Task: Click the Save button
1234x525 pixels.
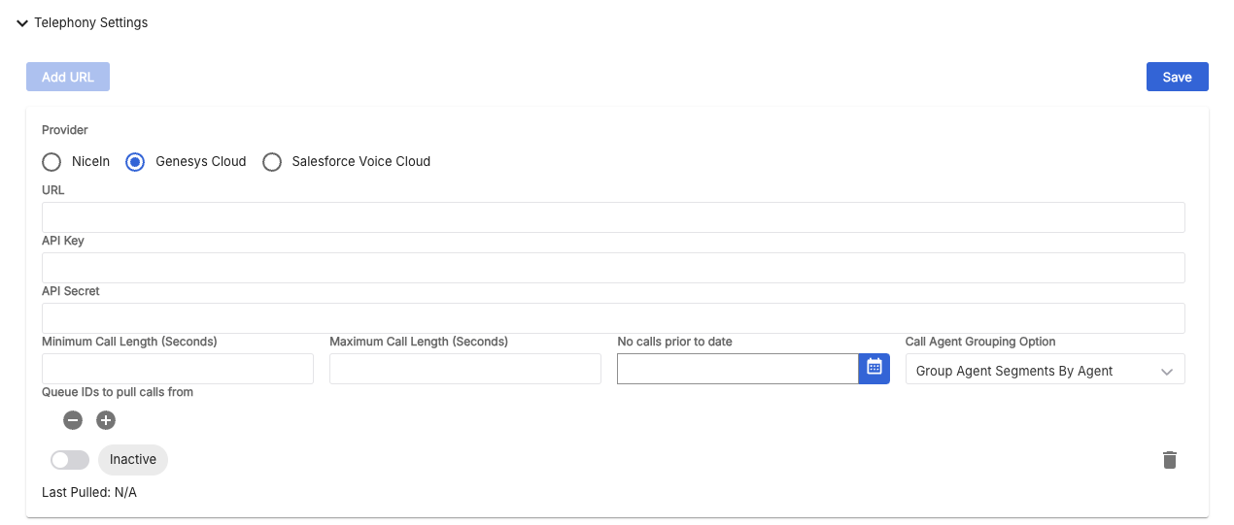Action: pos(1177,77)
